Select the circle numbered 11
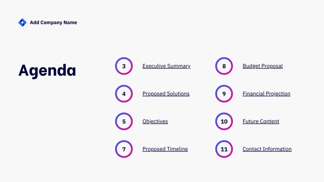 tap(224, 149)
